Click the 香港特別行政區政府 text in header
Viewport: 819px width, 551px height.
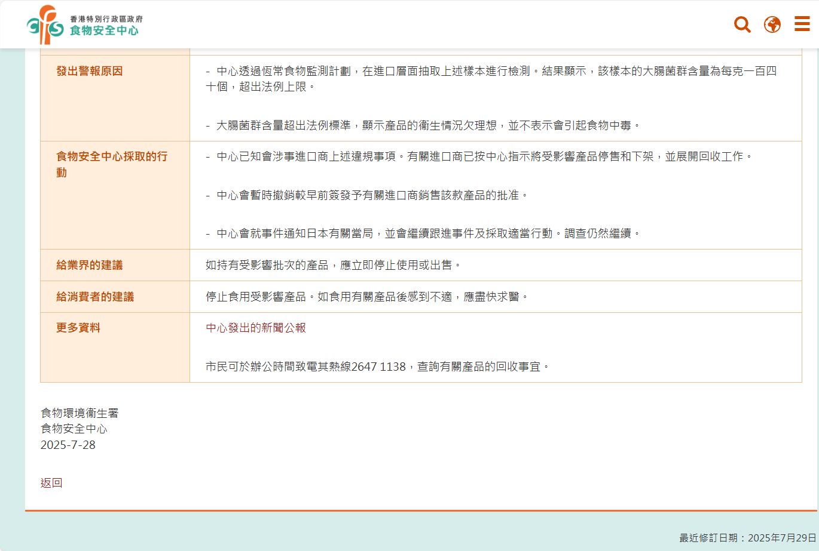pos(106,19)
